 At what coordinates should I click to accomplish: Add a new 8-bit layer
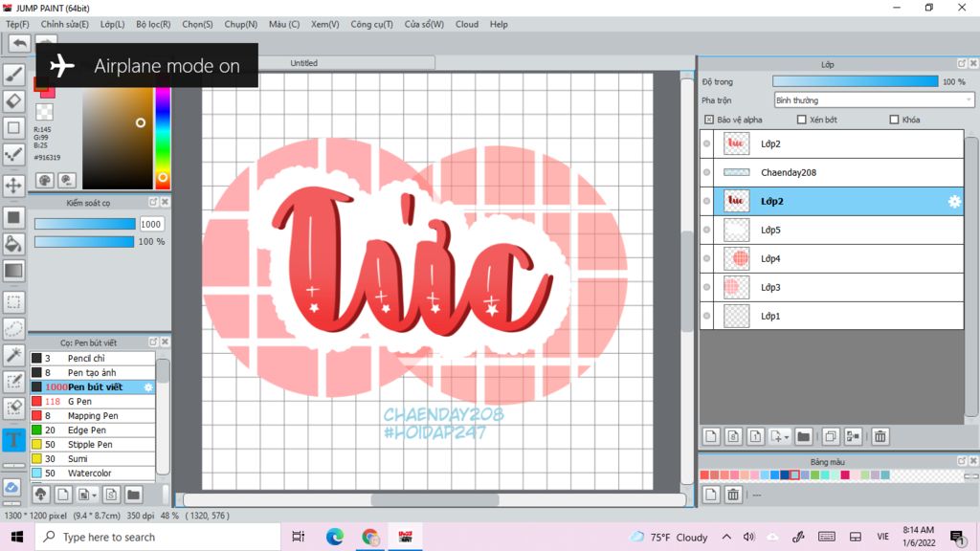coord(733,436)
